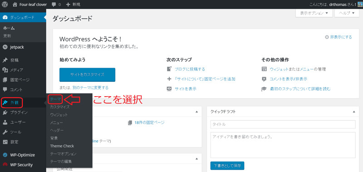Click the widgets grid icon beside ウィジェット
The height and width of the screenshot is (172, 363).
[264, 69]
